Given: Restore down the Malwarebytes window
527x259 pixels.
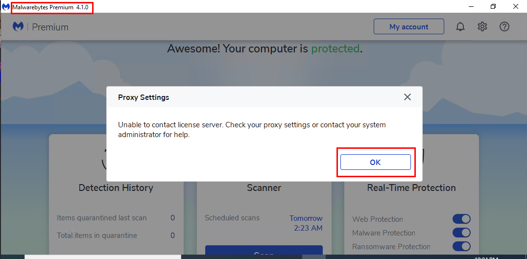Looking at the screenshot, I should (x=493, y=6).
